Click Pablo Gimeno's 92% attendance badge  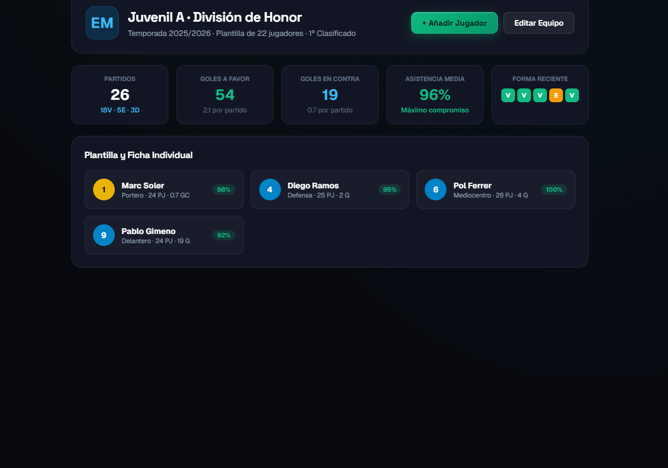point(224,235)
